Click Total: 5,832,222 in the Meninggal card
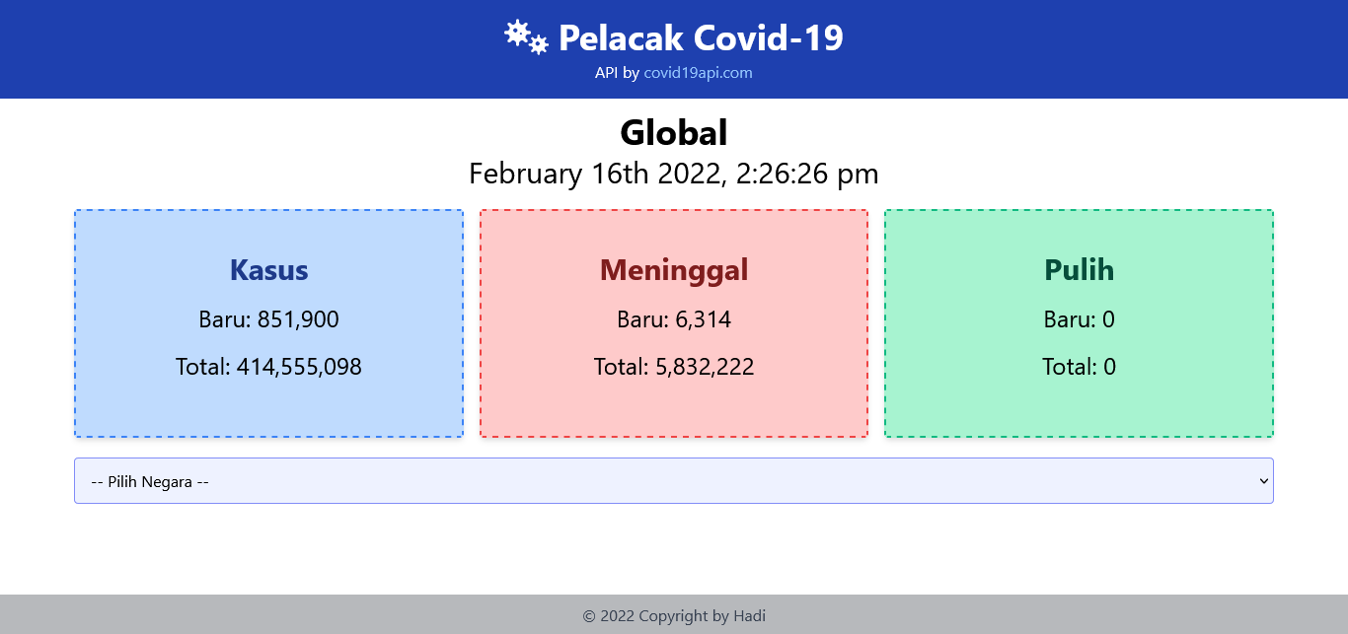Image resolution: width=1348 pixels, height=634 pixels. 674,367
